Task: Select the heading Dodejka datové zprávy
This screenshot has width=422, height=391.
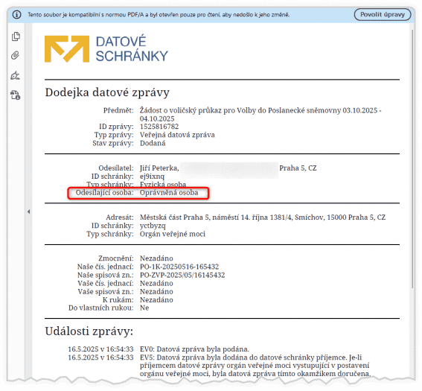Action: 107,92
